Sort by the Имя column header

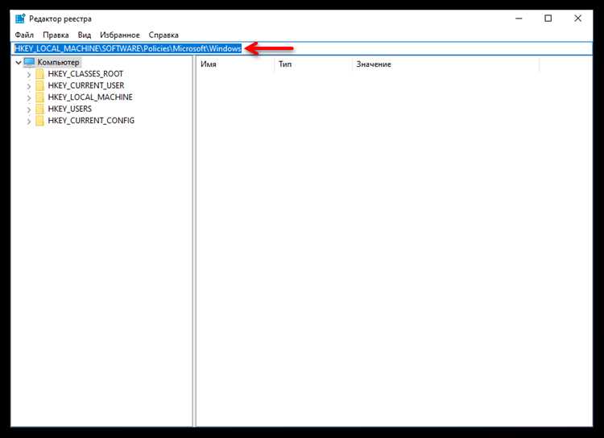pos(235,64)
